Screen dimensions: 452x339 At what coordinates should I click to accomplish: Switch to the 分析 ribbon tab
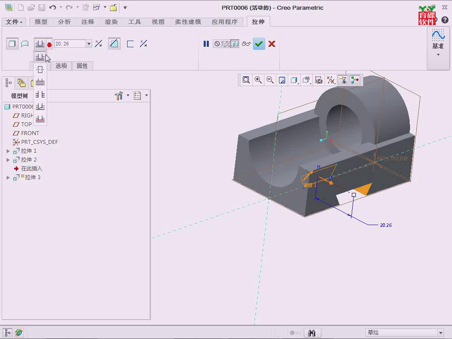point(64,22)
